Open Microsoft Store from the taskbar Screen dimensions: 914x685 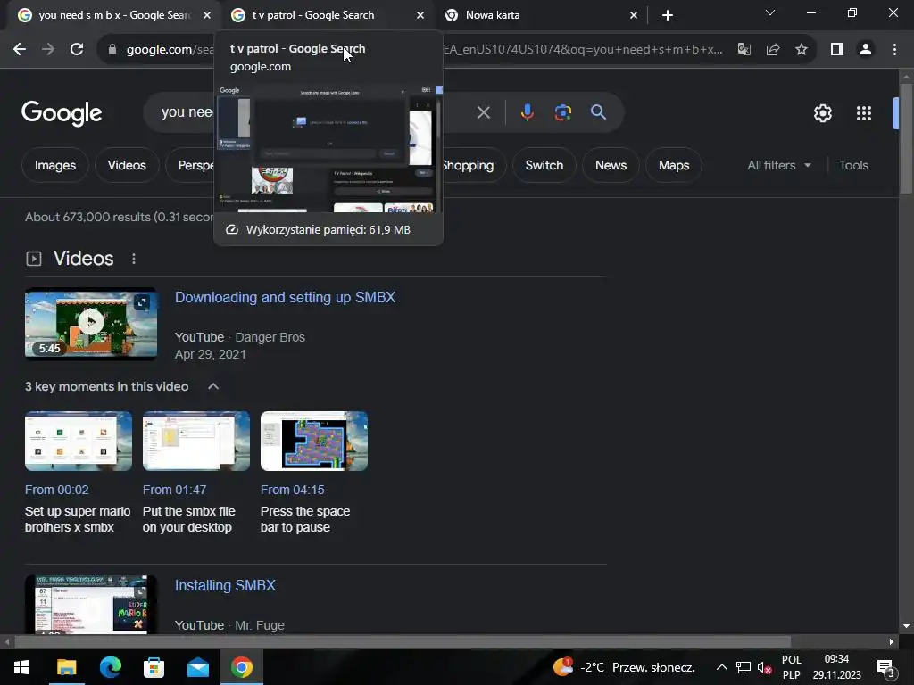click(x=154, y=667)
